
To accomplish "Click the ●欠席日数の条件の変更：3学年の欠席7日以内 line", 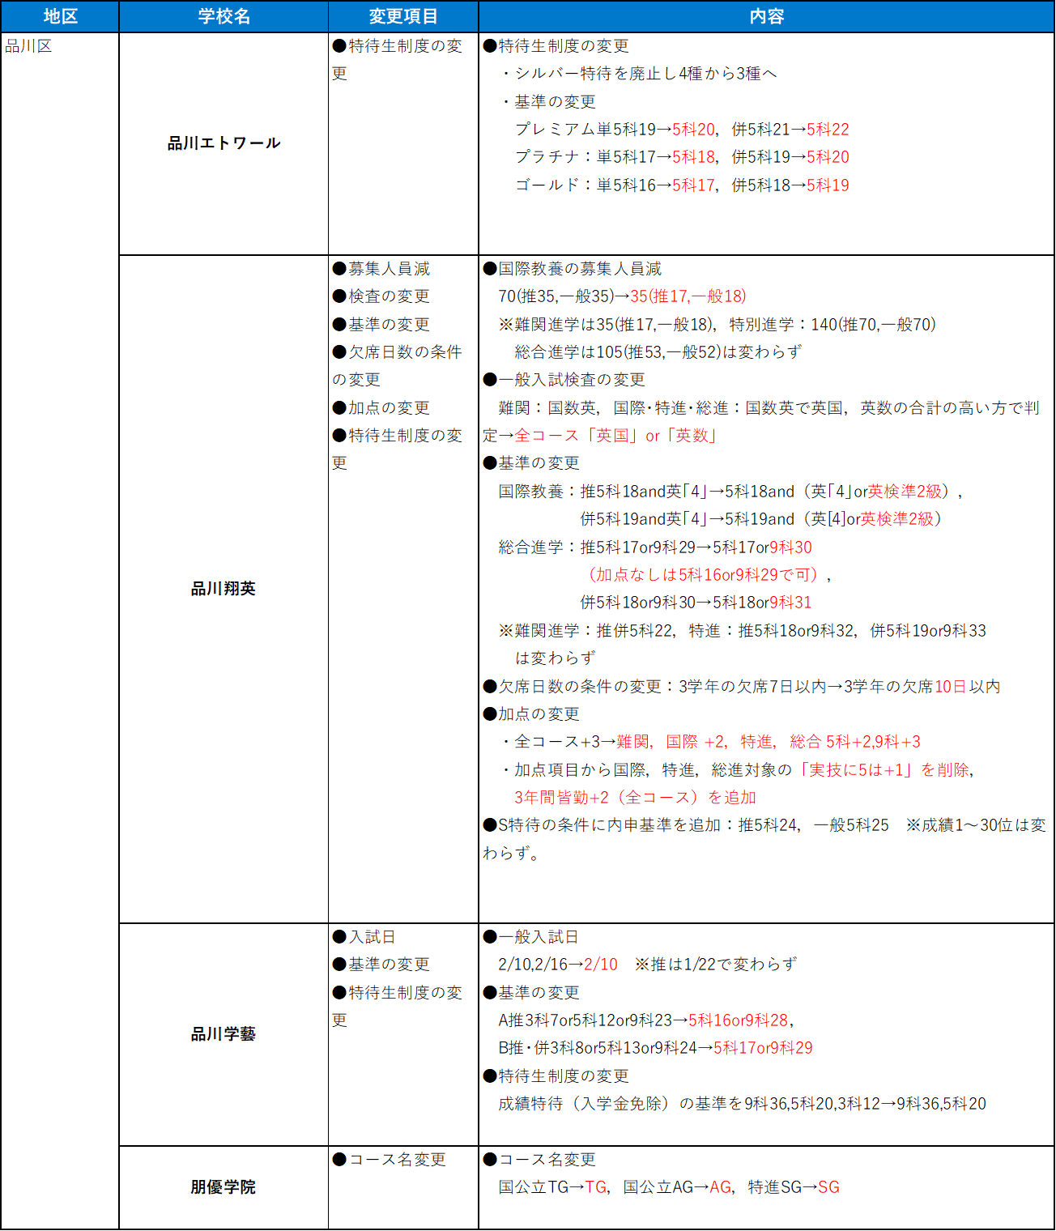I will point(742,687).
